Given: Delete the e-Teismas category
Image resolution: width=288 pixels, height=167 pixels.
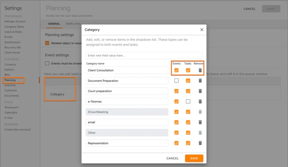Looking at the screenshot, I should pyautogui.click(x=200, y=101).
